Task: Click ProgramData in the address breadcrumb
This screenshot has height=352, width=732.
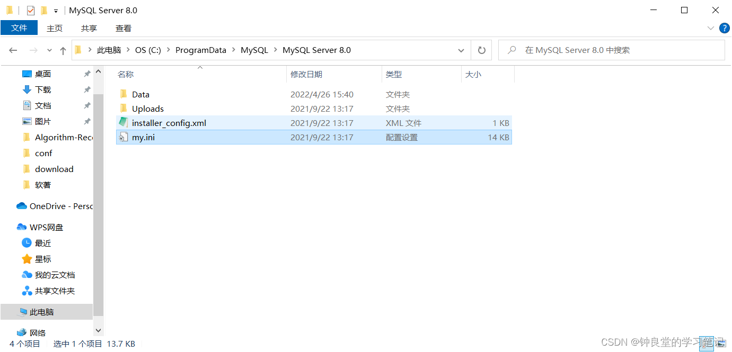Action: [201, 50]
